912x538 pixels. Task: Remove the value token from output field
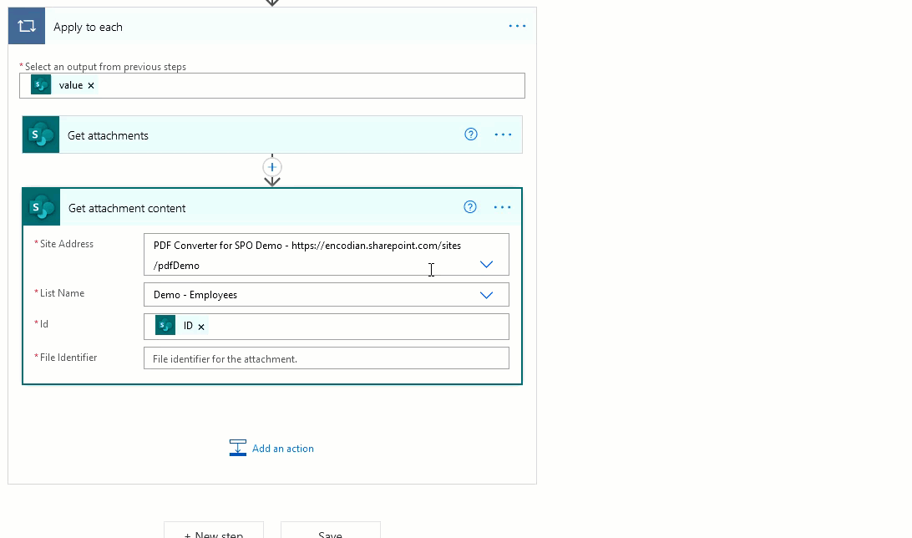91,85
